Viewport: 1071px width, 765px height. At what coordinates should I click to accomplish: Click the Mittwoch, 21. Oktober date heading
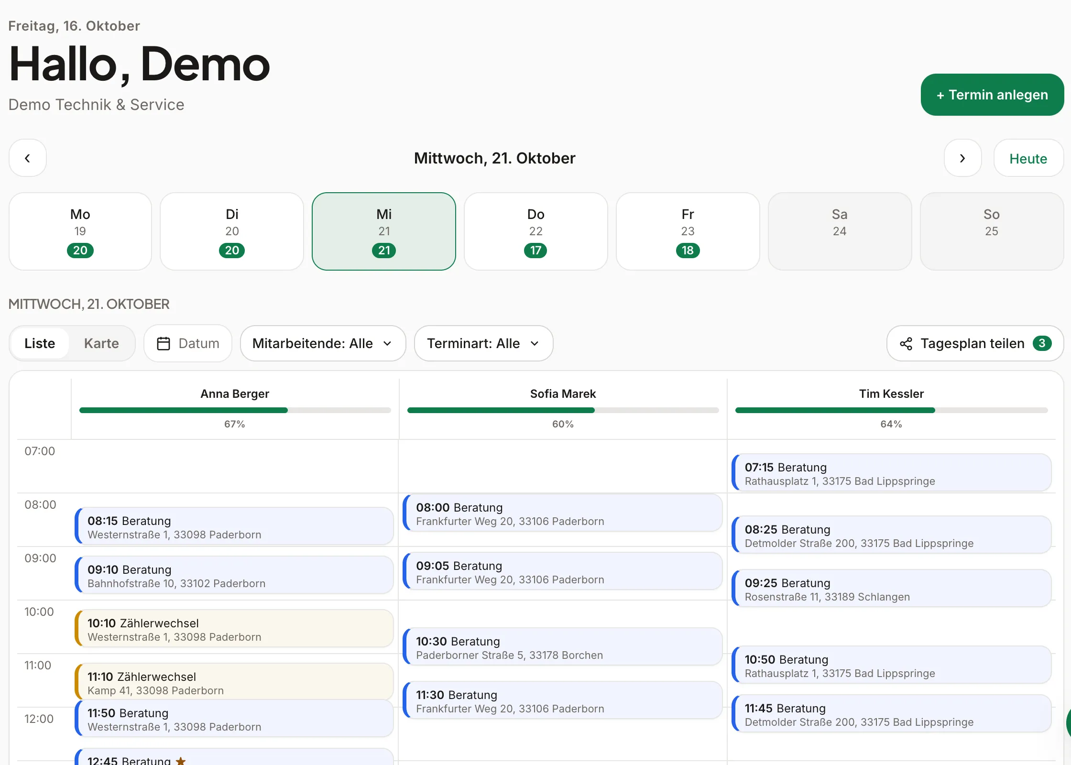tap(495, 158)
